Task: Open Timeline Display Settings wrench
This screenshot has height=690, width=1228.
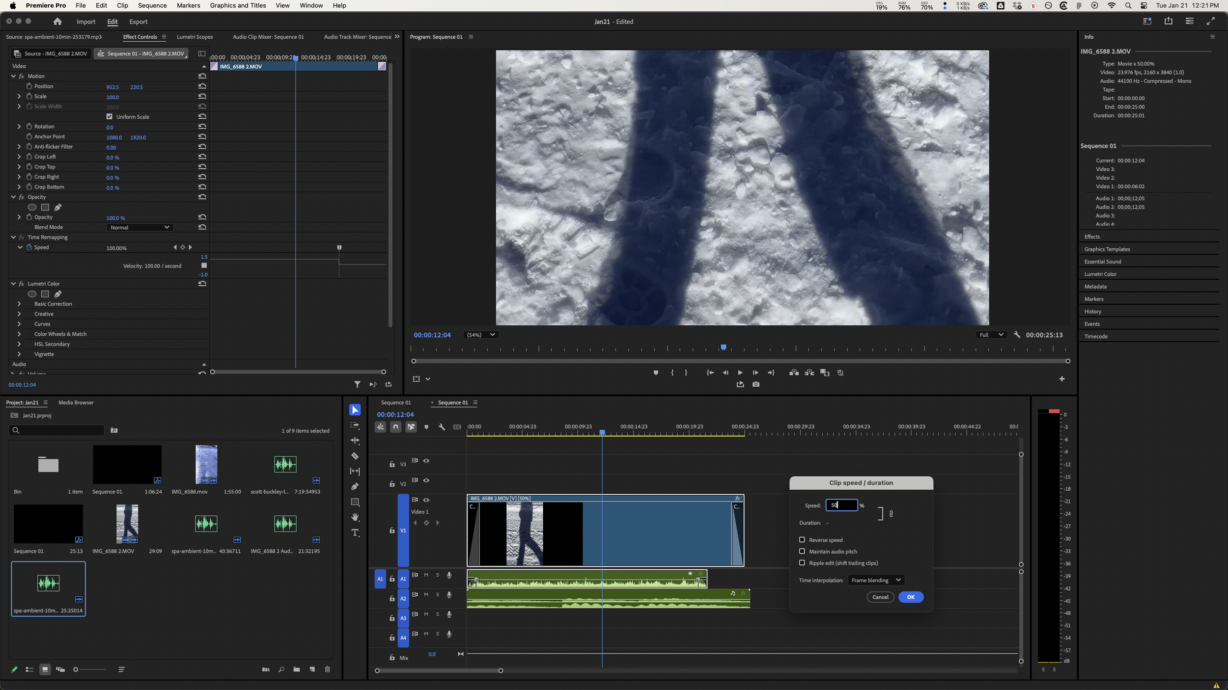Action: click(442, 427)
